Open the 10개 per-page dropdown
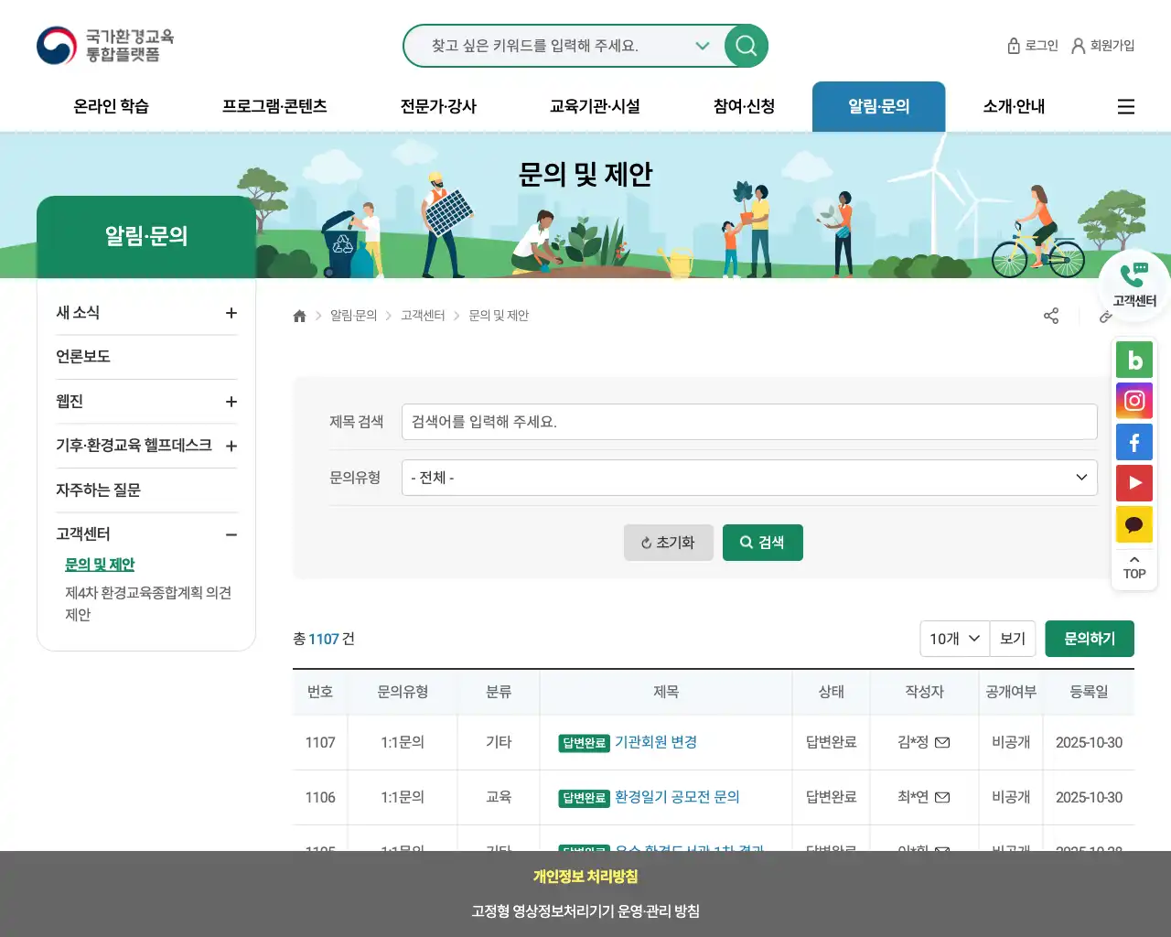1171x937 pixels. (x=954, y=639)
